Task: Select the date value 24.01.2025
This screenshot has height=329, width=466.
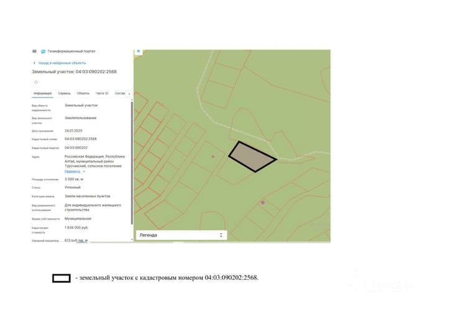Action: pyautogui.click(x=73, y=130)
